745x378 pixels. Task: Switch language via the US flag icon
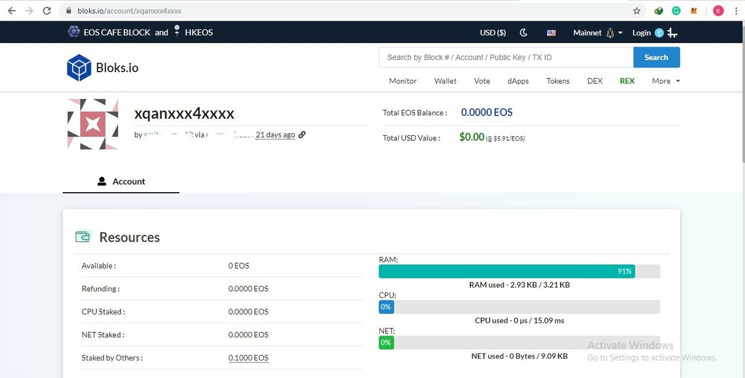tap(551, 33)
